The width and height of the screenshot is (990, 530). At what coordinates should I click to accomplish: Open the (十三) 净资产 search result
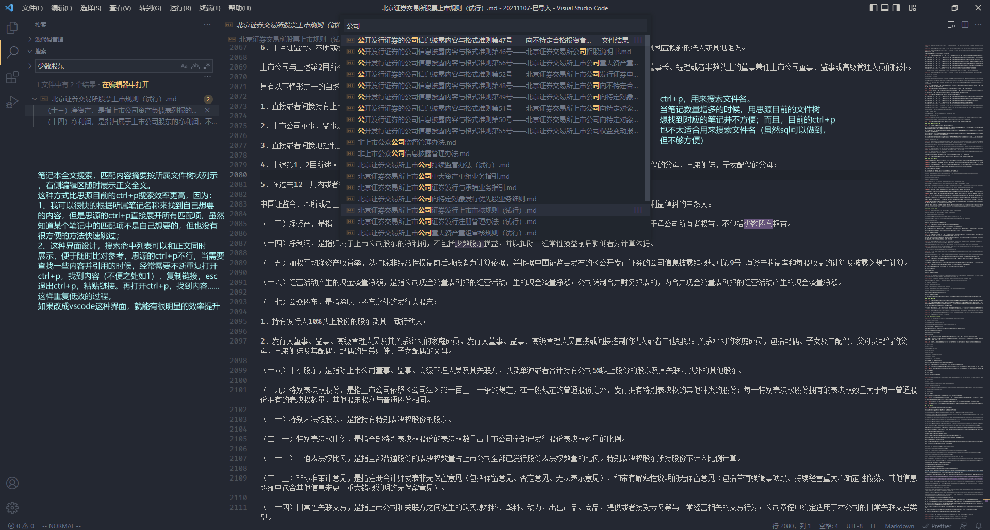(x=122, y=110)
